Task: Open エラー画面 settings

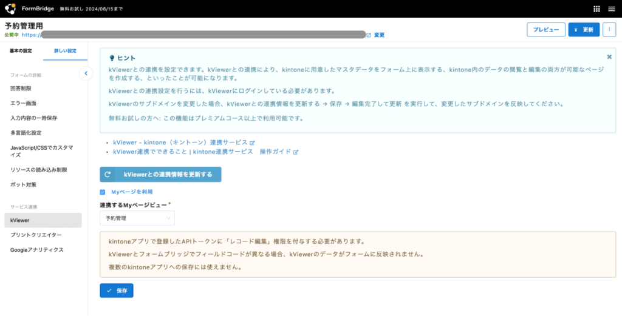Action: (23, 103)
